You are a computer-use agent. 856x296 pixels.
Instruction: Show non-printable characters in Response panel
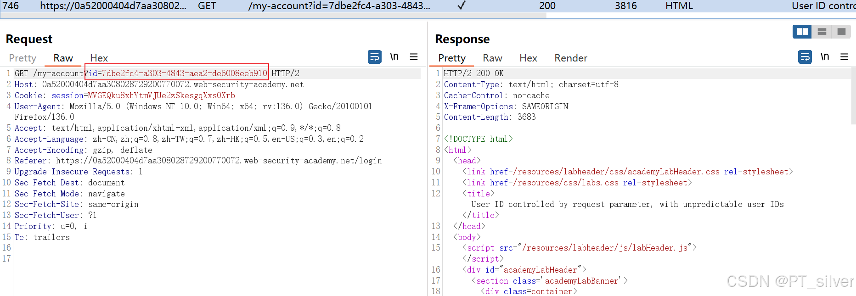[825, 57]
